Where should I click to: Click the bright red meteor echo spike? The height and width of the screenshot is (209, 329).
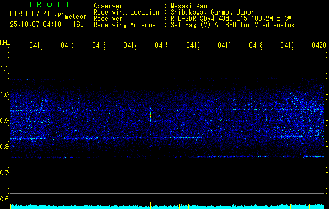150,111
